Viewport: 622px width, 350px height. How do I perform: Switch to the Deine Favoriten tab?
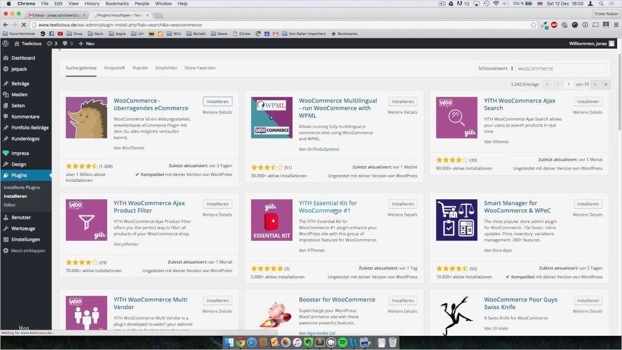pyautogui.click(x=200, y=68)
